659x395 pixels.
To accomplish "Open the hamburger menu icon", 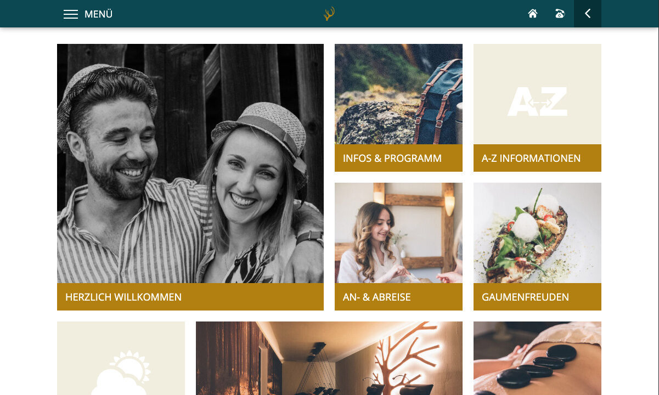I will pyautogui.click(x=71, y=14).
